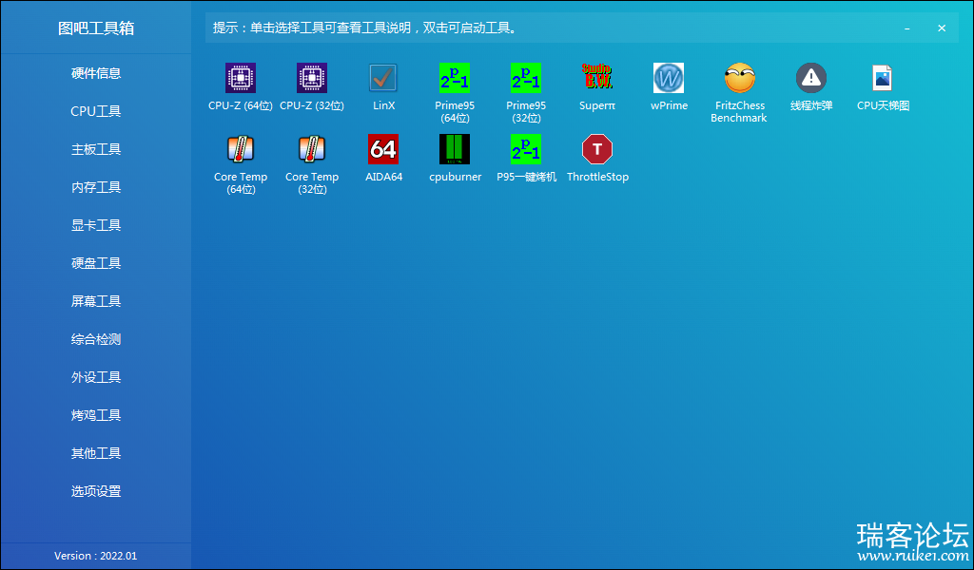The width and height of the screenshot is (974, 570).
Task: Switch to the 内存工具 category
Action: [x=96, y=187]
